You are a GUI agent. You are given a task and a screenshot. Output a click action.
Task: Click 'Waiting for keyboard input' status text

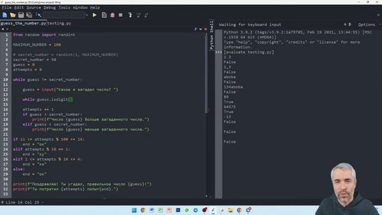pyautogui.click(x=250, y=24)
